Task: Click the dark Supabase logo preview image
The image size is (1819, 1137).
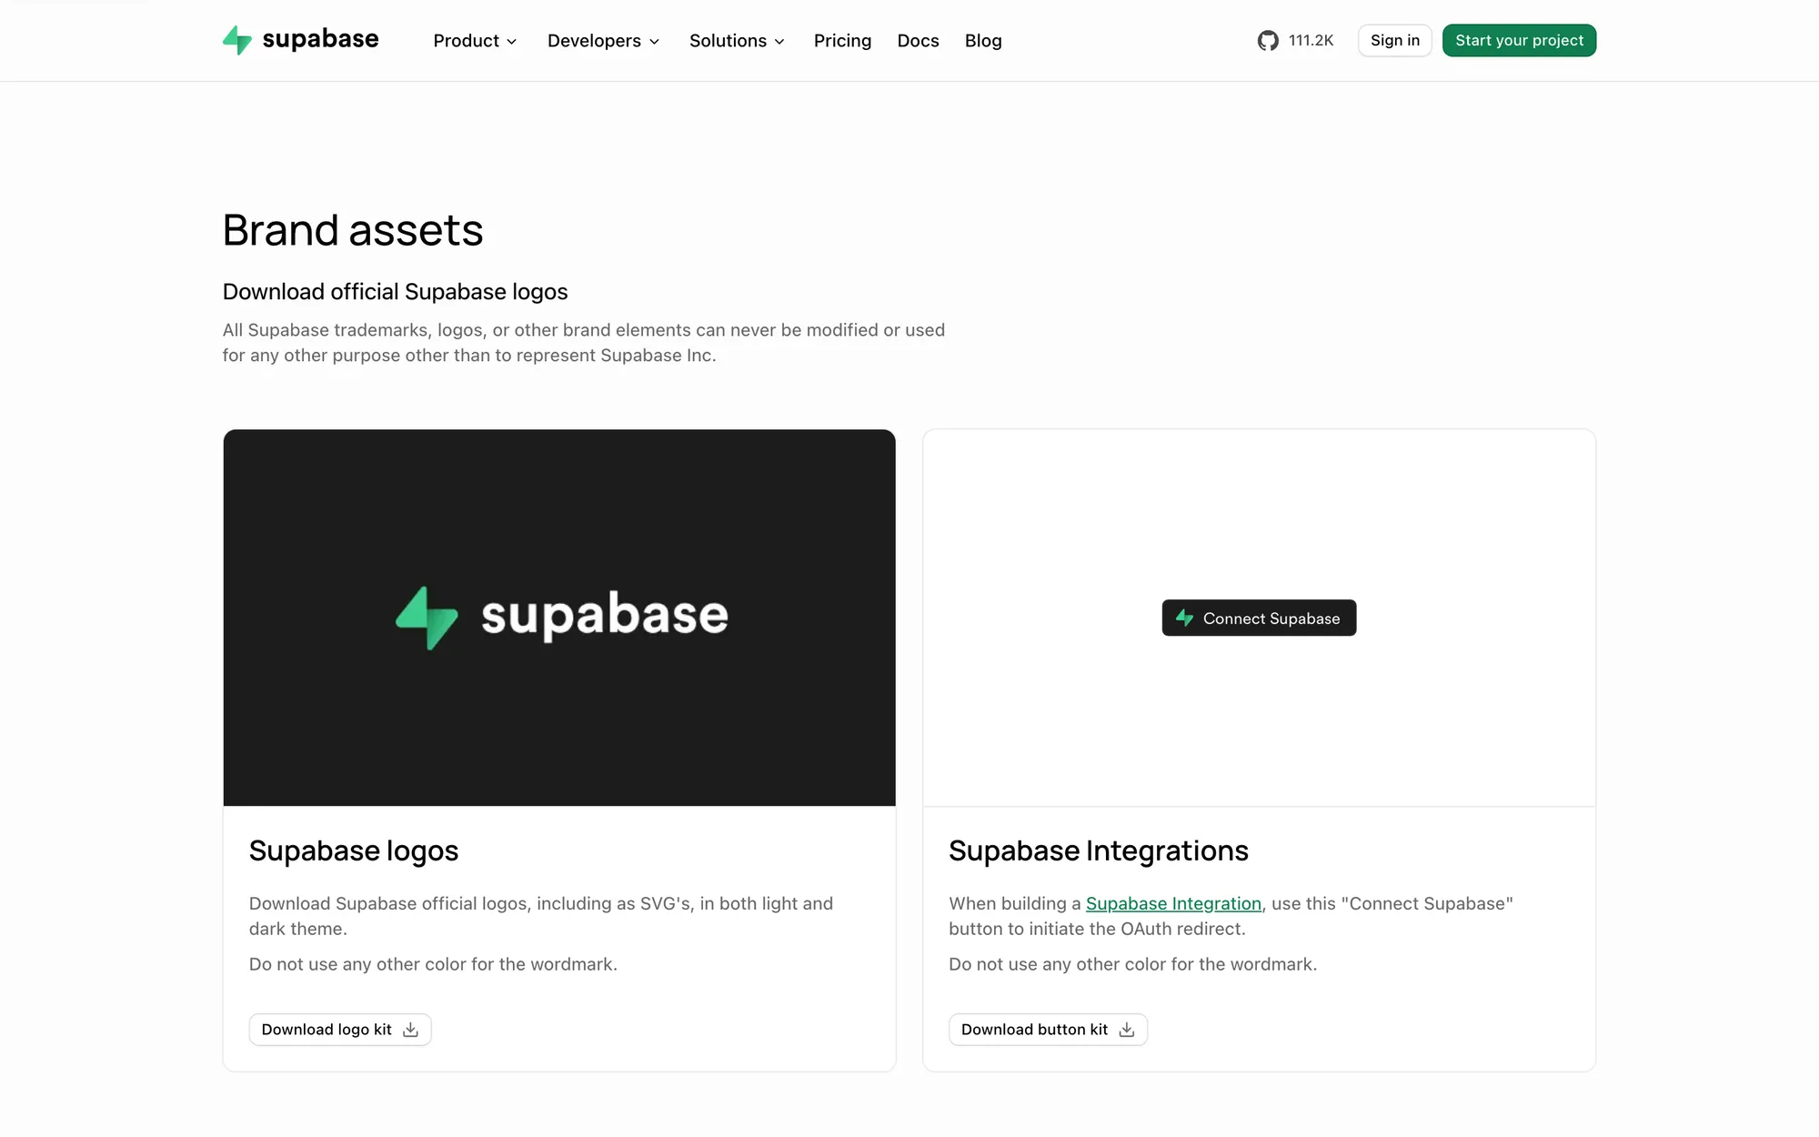Action: pyautogui.click(x=559, y=618)
